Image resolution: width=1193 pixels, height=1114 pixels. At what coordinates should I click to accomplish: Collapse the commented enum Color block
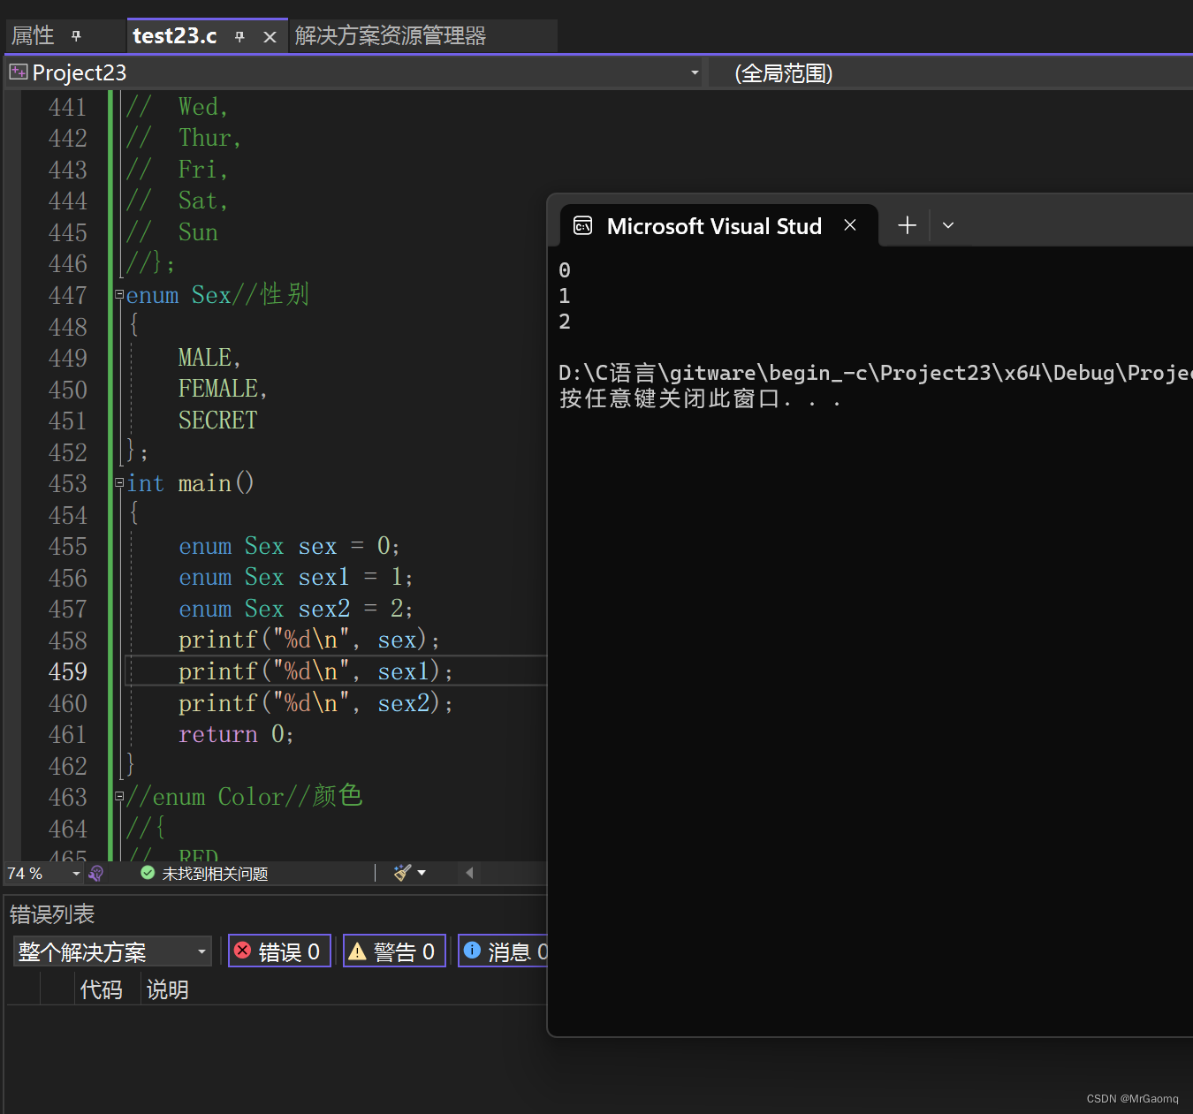(119, 796)
